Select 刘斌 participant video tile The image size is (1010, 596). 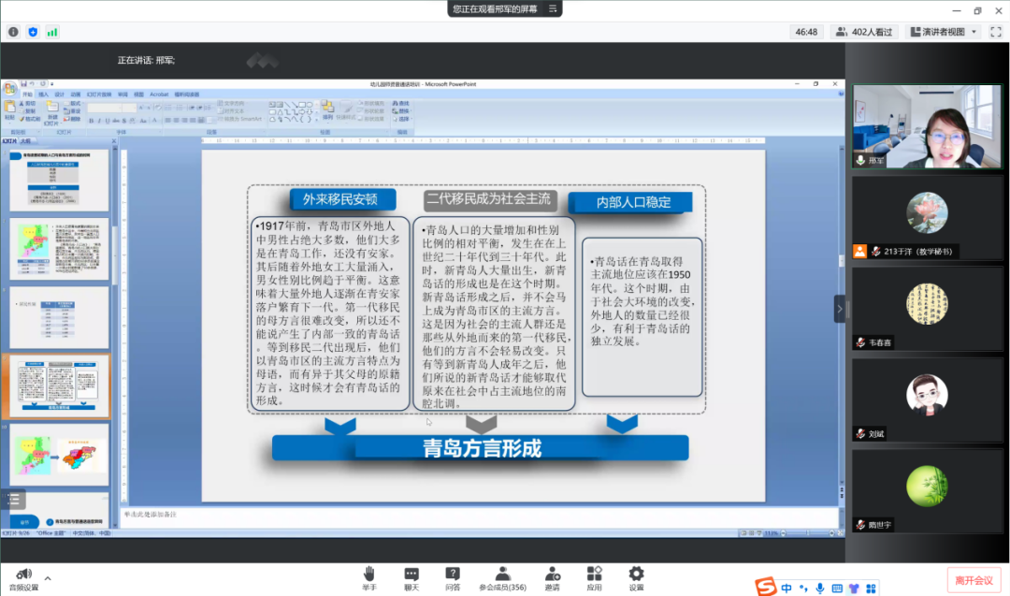(927, 400)
